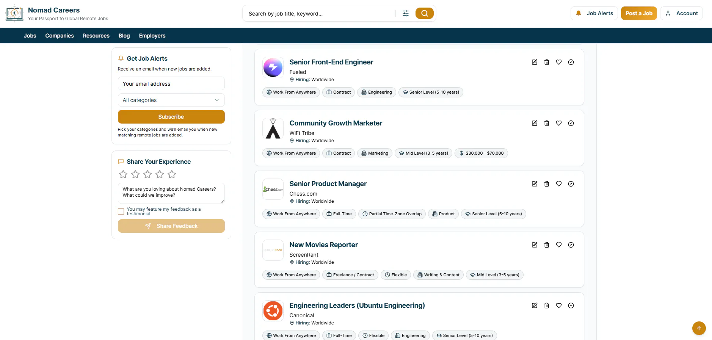Focus the feedback comments text area
Image resolution: width=712 pixels, height=340 pixels.
[x=171, y=193]
